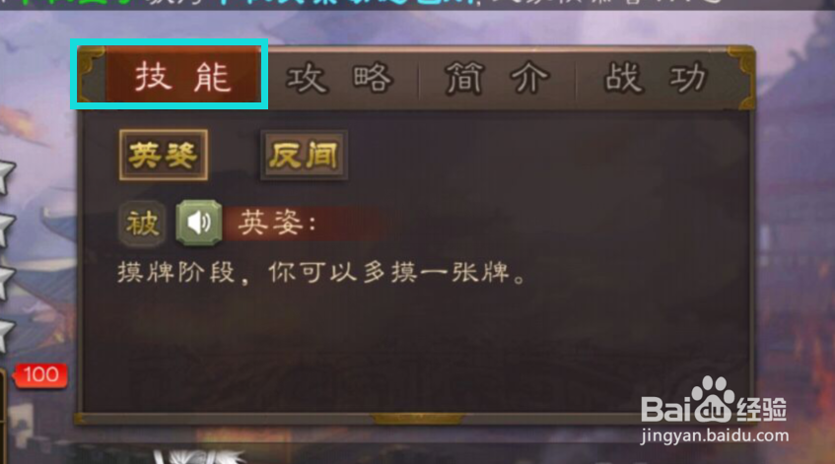The height and width of the screenshot is (464, 835).
Task: Select the second star from the top
Action: [x=5, y=229]
